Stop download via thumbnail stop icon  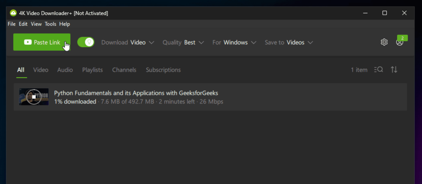[33, 97]
